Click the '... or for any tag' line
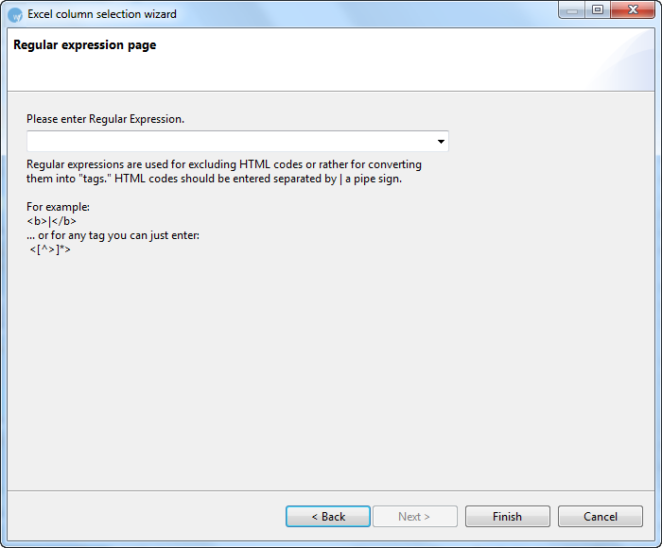This screenshot has height=548, width=662. click(x=113, y=235)
